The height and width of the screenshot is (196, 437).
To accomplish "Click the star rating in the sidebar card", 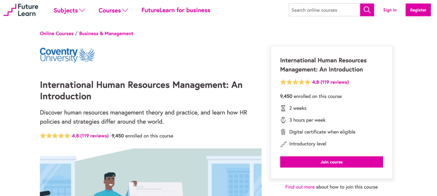I will pos(295,82).
